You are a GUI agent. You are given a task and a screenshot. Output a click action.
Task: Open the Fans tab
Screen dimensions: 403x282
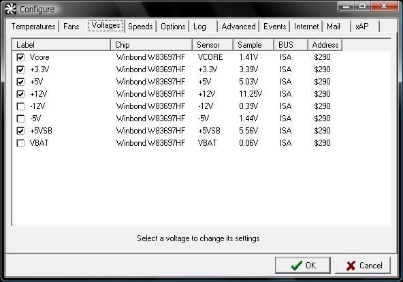coord(71,27)
